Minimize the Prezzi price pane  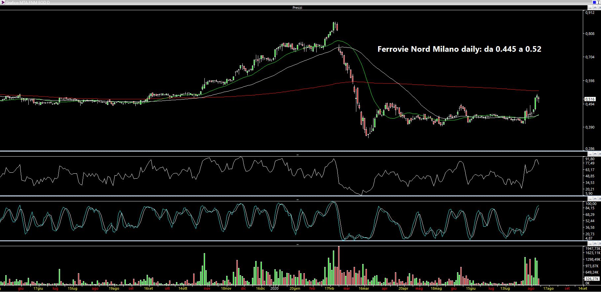click(x=589, y=8)
